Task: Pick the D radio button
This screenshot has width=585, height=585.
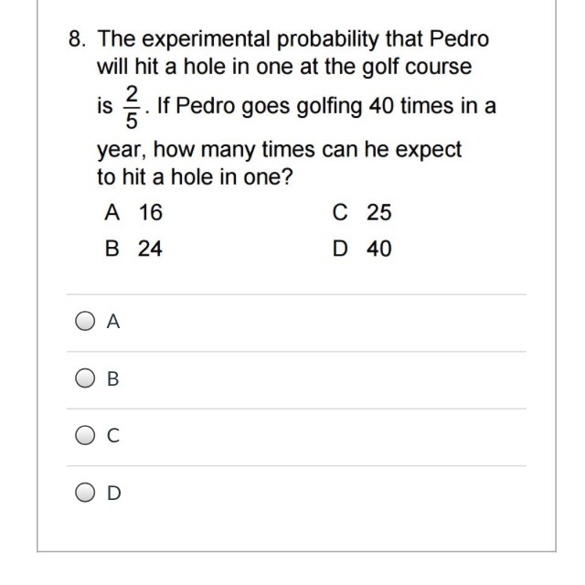Action: coord(85,493)
